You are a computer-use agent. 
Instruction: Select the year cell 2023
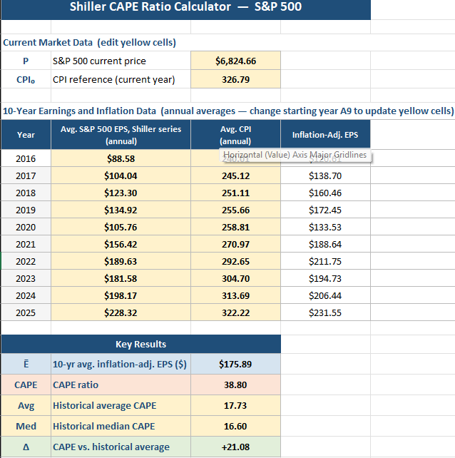click(26, 278)
